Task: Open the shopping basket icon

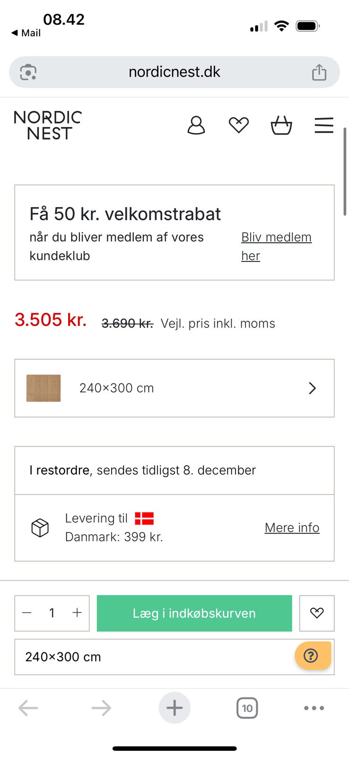Action: coord(281,126)
